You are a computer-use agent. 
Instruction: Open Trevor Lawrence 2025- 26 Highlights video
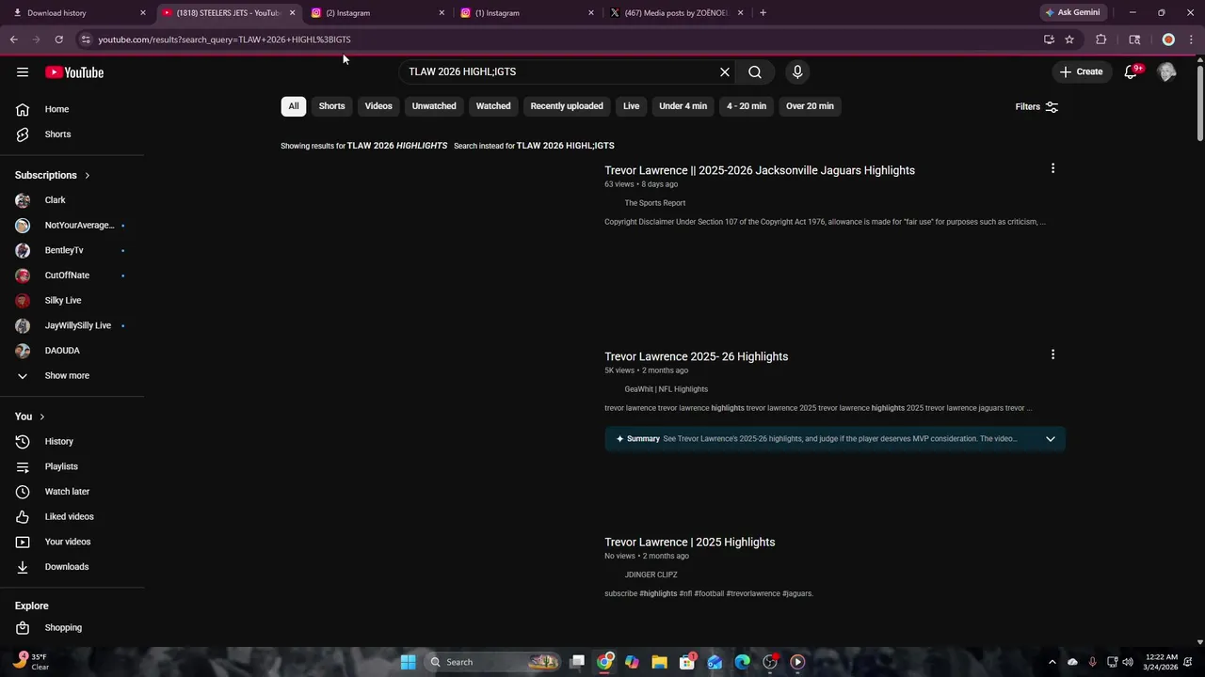(x=696, y=356)
